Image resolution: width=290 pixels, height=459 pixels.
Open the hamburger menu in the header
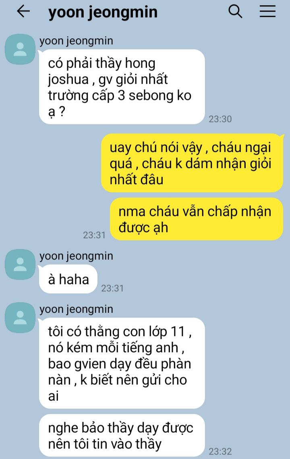[267, 11]
